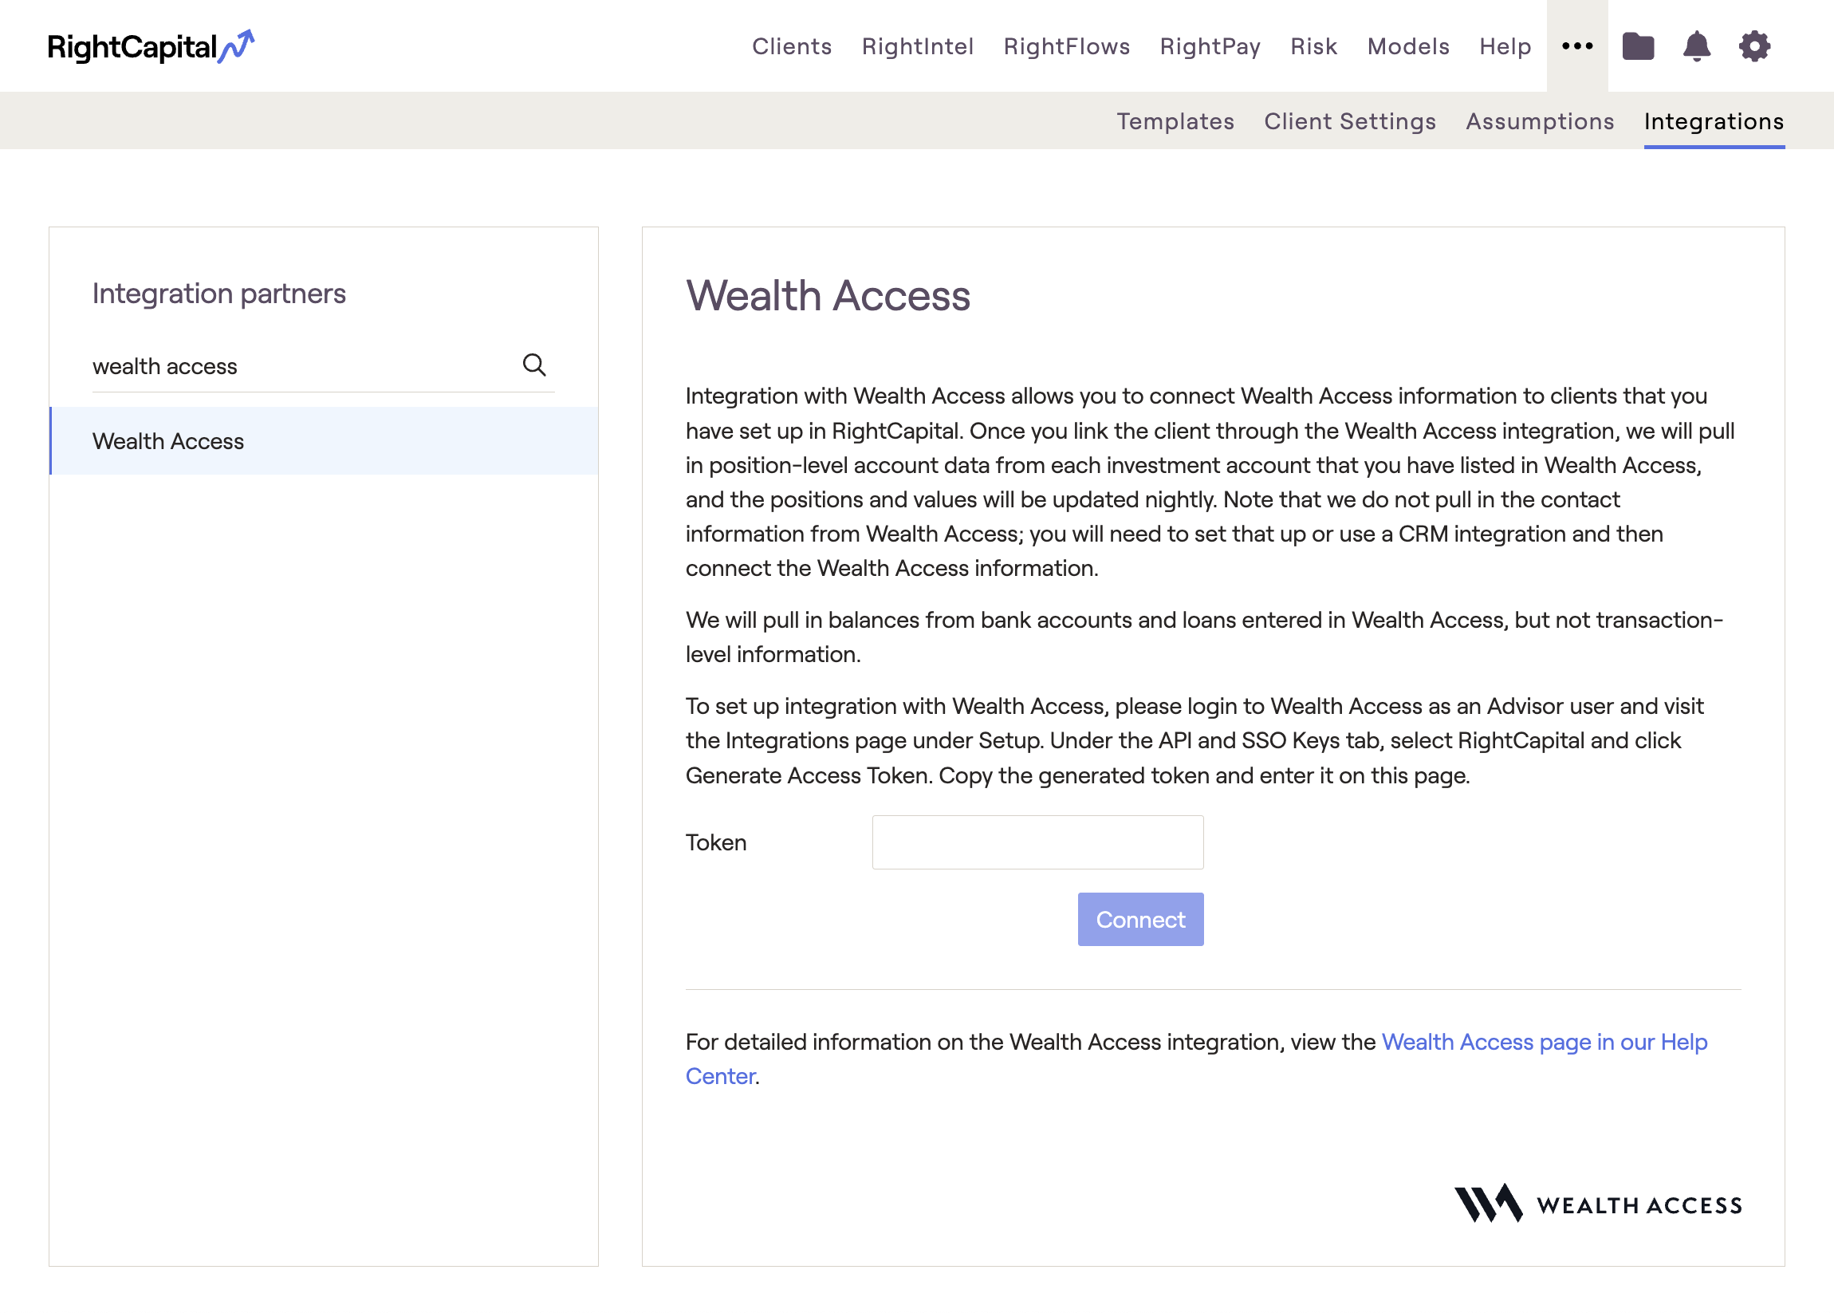Switch to the Templates tab
The width and height of the screenshot is (1834, 1313).
(x=1175, y=121)
